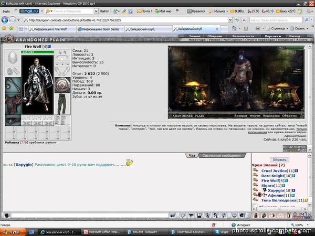Click the chat message input field
Image resolution: width=315 pixels, height=236 pixels.
tap(90, 216)
